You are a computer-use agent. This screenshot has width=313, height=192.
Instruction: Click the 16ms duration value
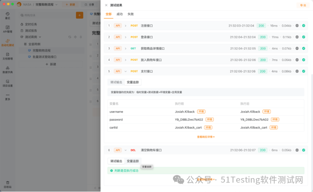click(x=274, y=25)
